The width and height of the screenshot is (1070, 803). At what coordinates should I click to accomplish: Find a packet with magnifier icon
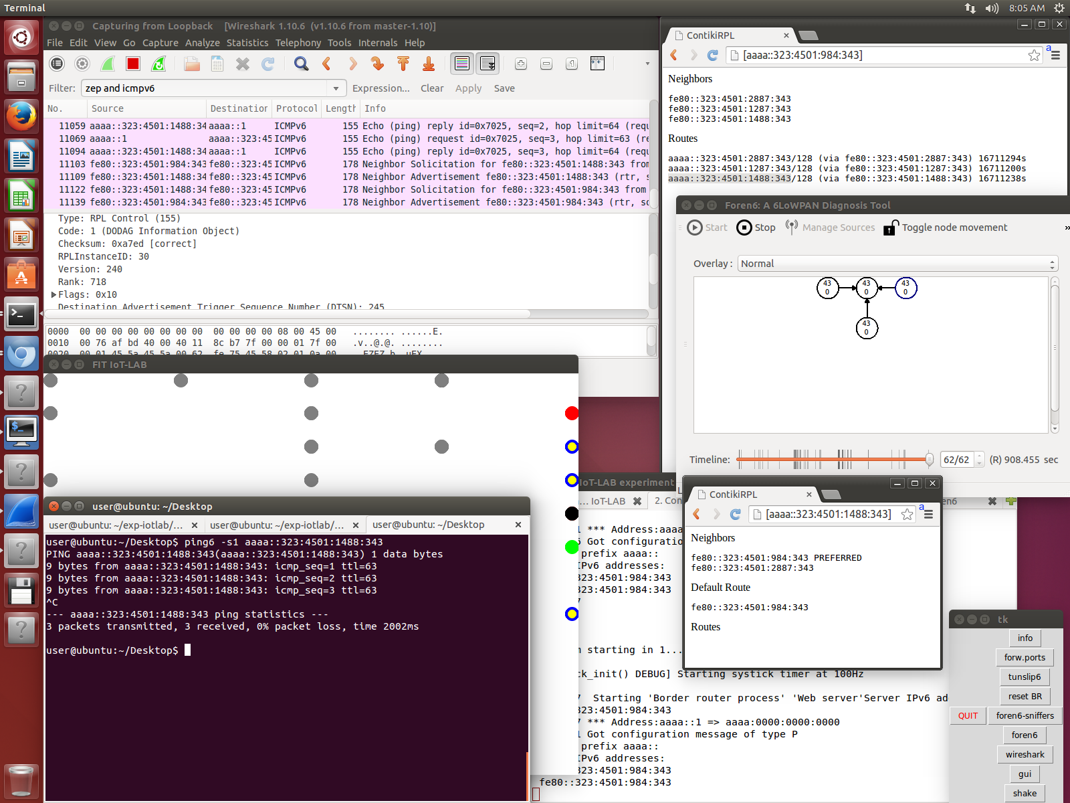[x=302, y=64]
